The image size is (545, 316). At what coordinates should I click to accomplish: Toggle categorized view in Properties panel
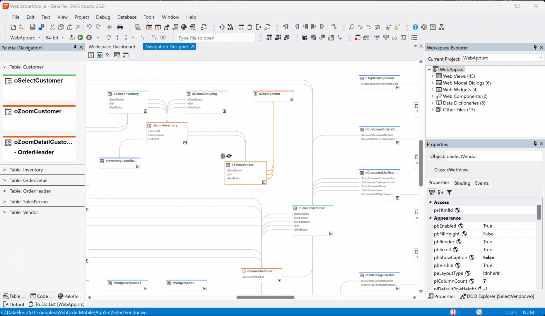pos(432,193)
